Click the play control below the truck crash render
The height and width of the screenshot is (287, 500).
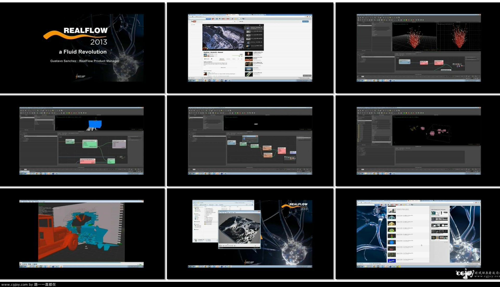tap(20, 264)
